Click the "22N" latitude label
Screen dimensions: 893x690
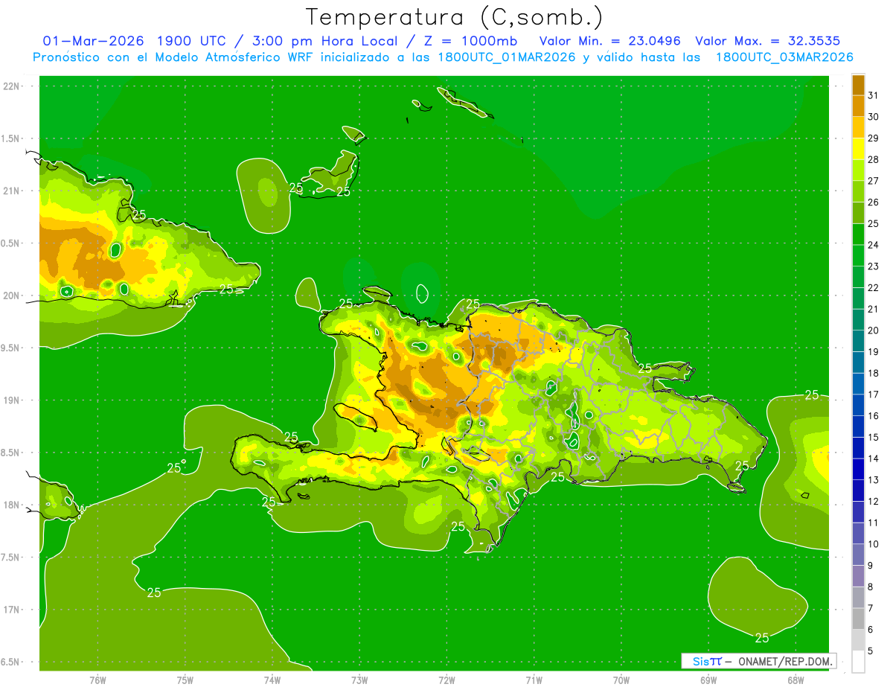10,86
